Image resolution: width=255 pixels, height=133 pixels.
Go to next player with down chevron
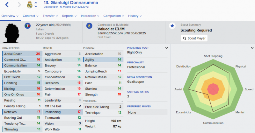pos(36,6)
